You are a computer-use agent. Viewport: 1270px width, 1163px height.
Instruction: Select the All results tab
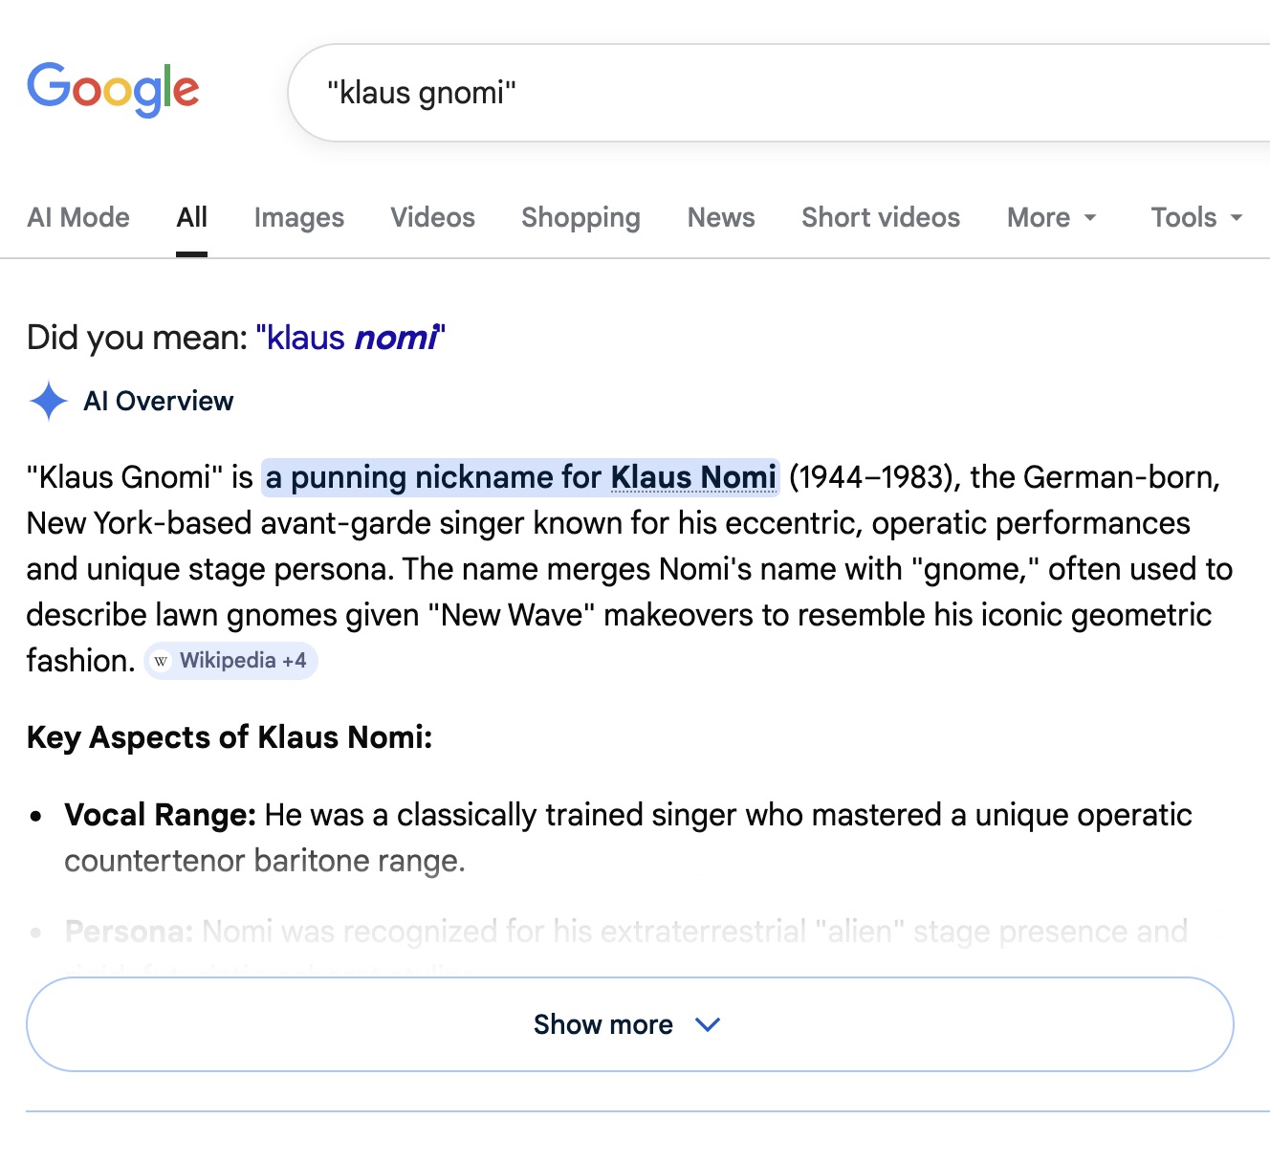tap(191, 218)
